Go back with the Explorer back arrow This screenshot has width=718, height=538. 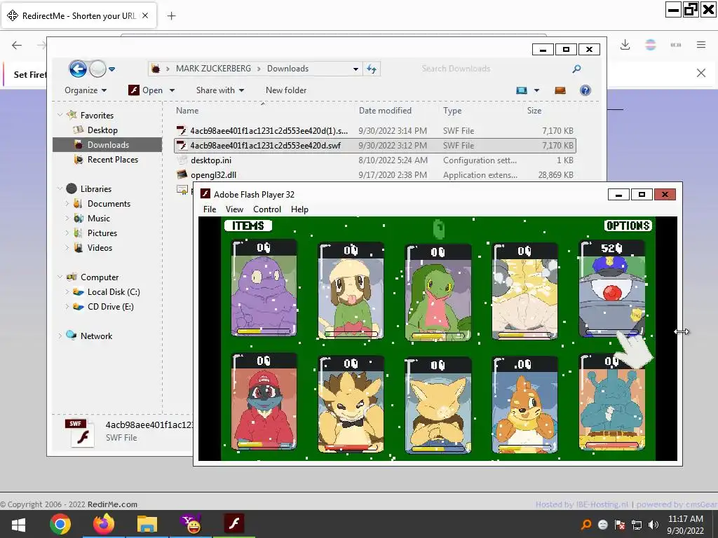(x=78, y=69)
